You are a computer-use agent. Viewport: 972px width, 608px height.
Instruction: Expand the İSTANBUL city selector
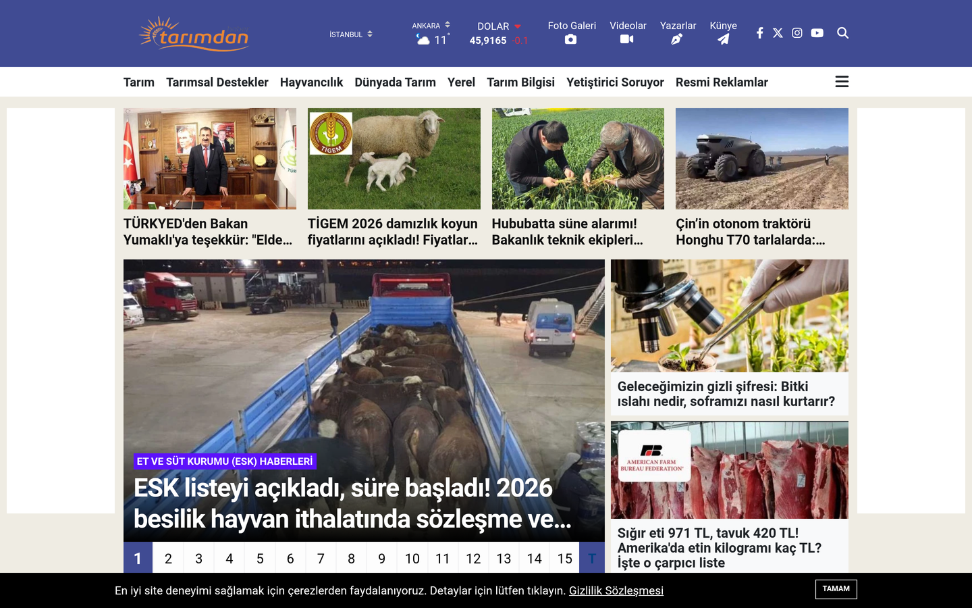pyautogui.click(x=351, y=34)
